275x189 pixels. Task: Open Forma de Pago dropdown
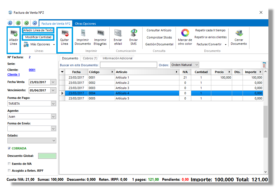pos(54,104)
